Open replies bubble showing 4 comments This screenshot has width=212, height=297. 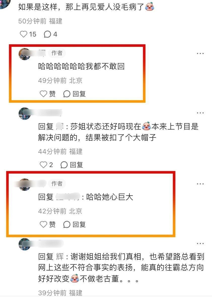point(50,34)
